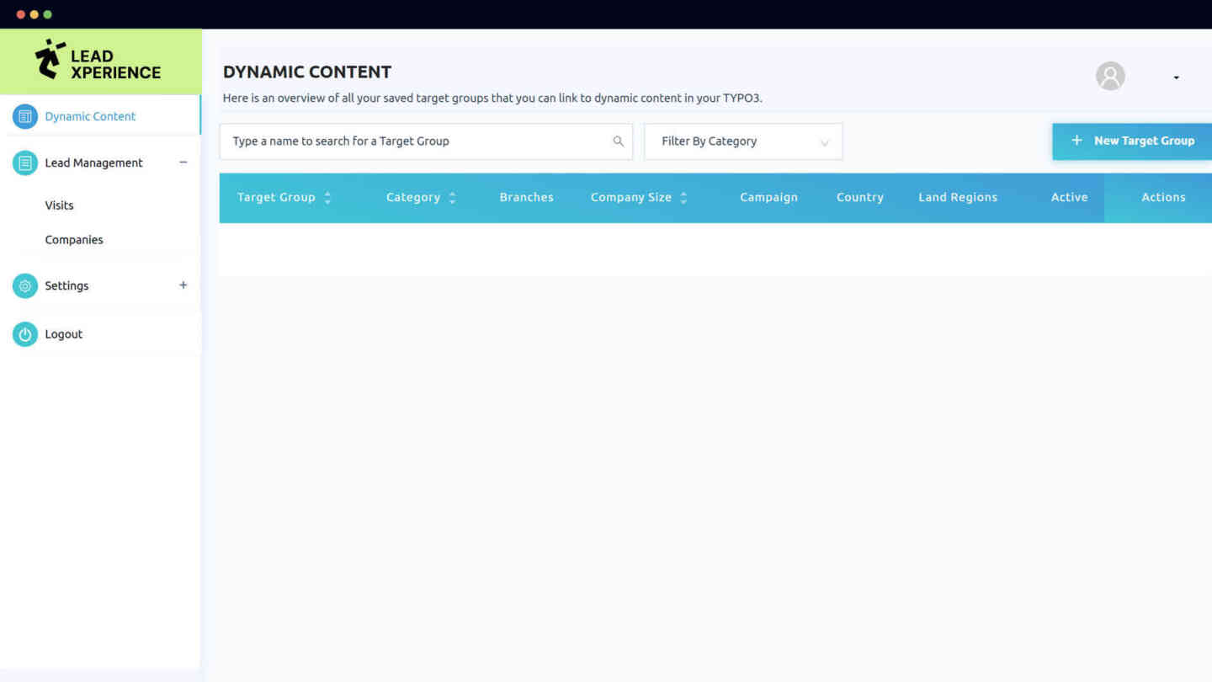Viewport: 1212px width, 682px height.
Task: Open the user account dropdown arrow
Action: coord(1176,77)
